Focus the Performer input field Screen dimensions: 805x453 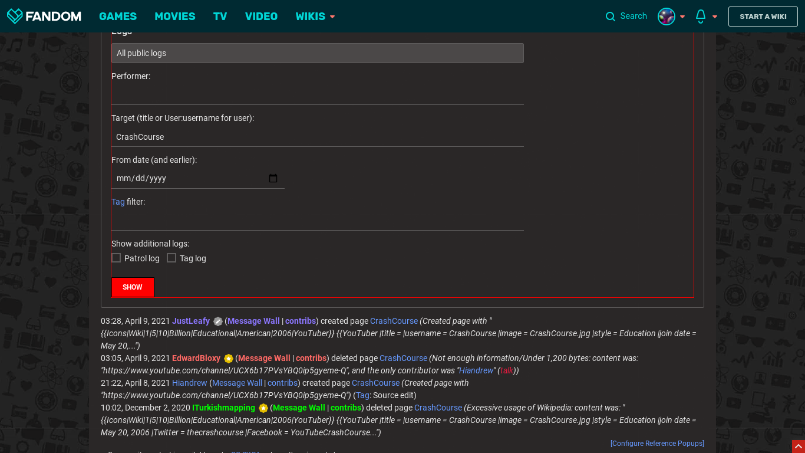tap(318, 95)
